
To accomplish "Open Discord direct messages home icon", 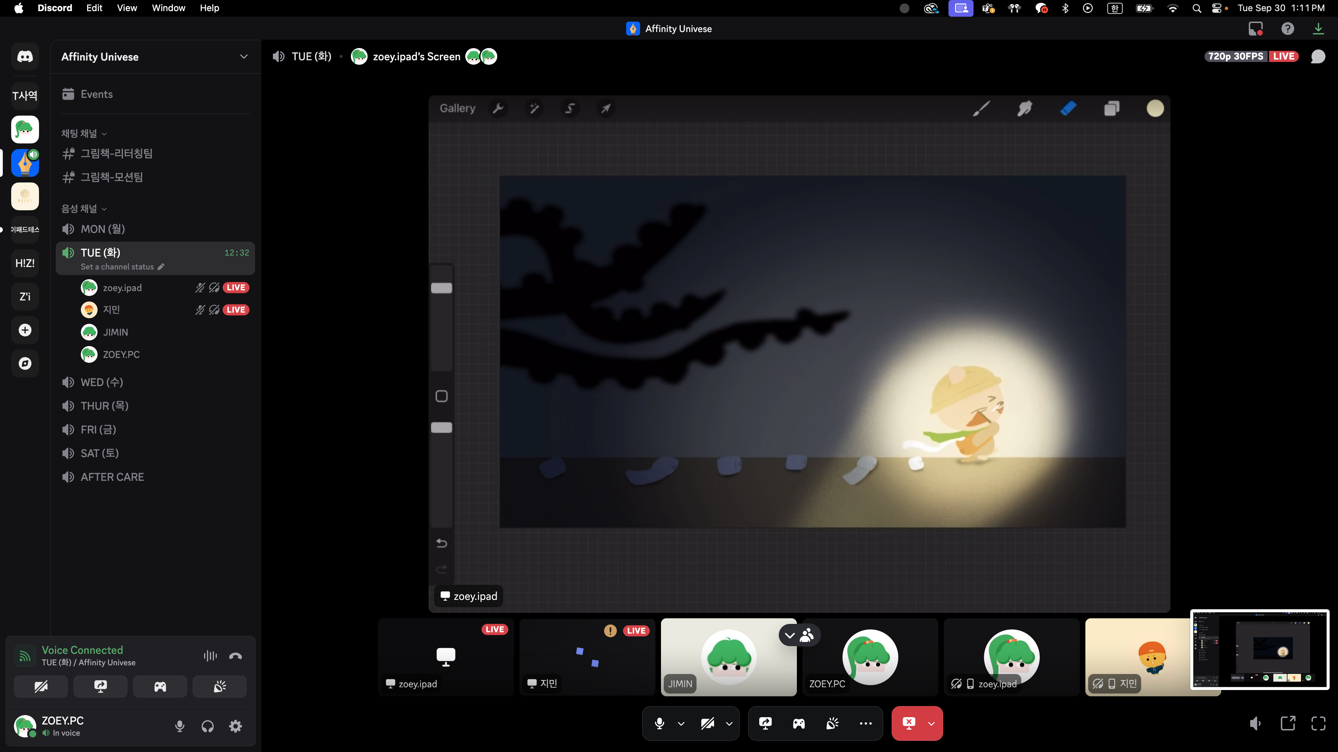I will [25, 56].
